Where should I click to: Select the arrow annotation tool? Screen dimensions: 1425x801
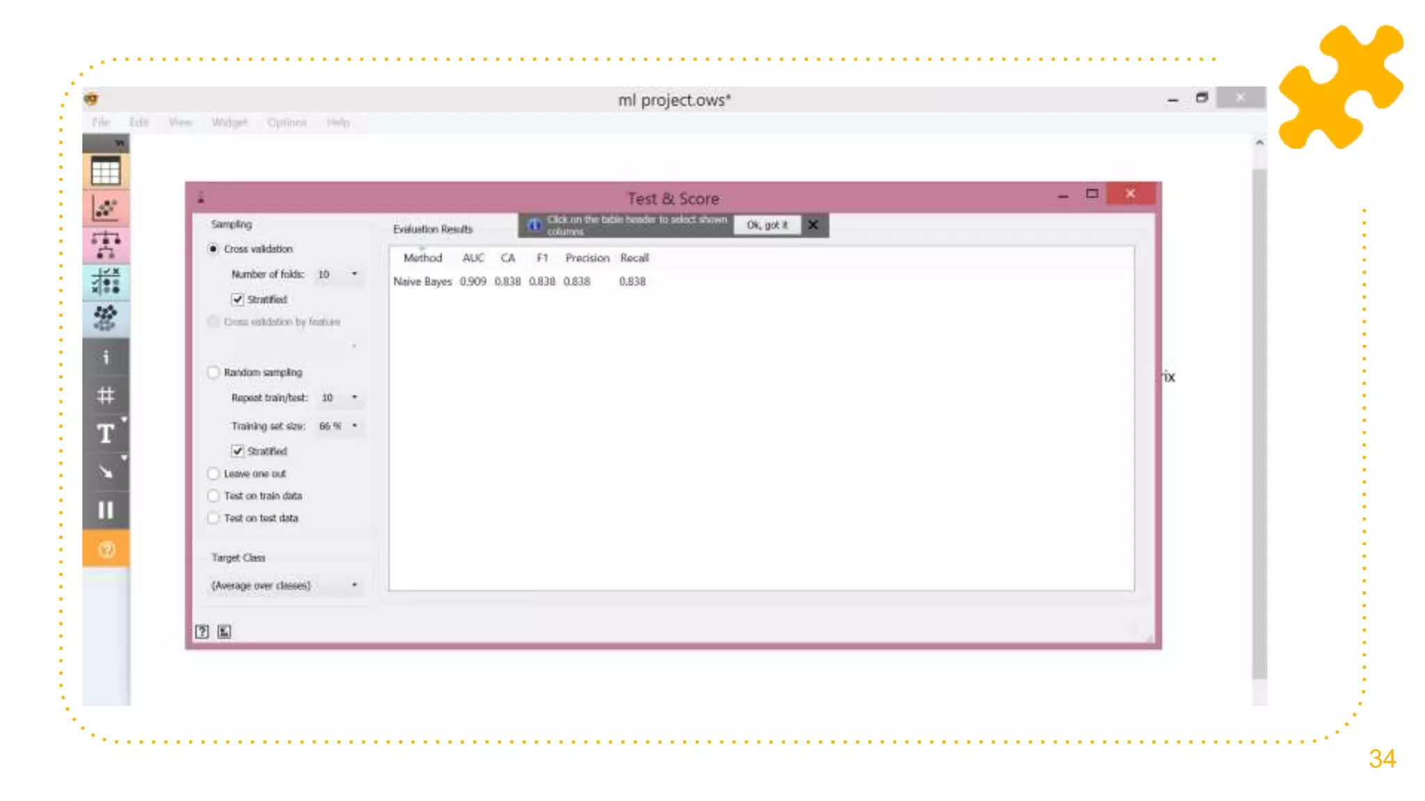click(106, 472)
